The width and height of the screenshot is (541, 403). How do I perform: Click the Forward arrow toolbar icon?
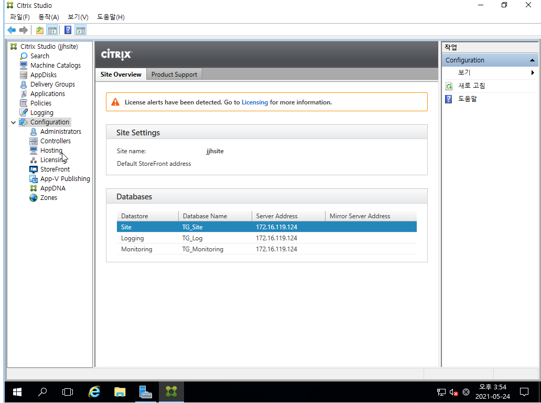24,30
